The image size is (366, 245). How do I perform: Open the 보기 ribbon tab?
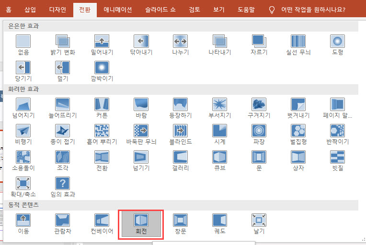(x=219, y=10)
